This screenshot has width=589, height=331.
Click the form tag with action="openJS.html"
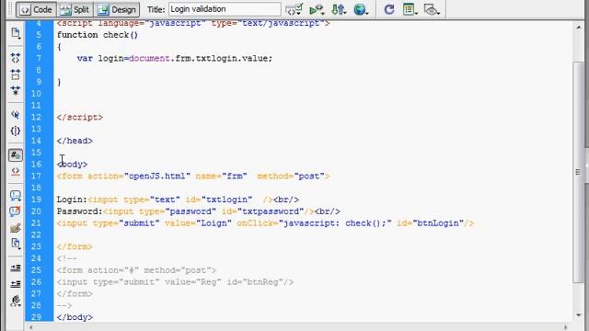(x=193, y=176)
